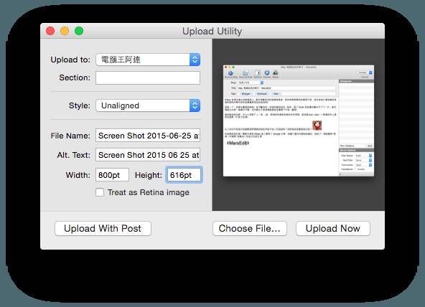Click the blue arrows beside blog name

[x=195, y=60]
